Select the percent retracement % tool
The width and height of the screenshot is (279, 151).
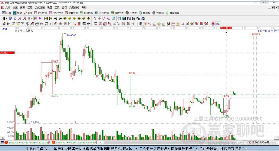click(x=150, y=24)
